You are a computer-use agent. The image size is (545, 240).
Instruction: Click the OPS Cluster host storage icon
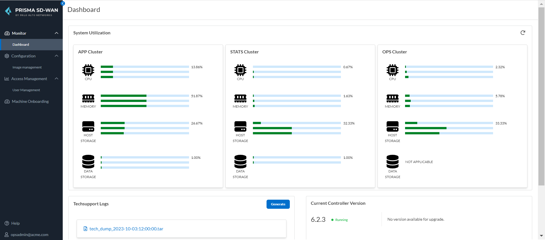[392, 126]
